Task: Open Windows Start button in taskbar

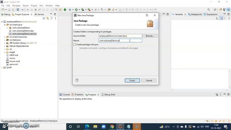Action: 4,127
